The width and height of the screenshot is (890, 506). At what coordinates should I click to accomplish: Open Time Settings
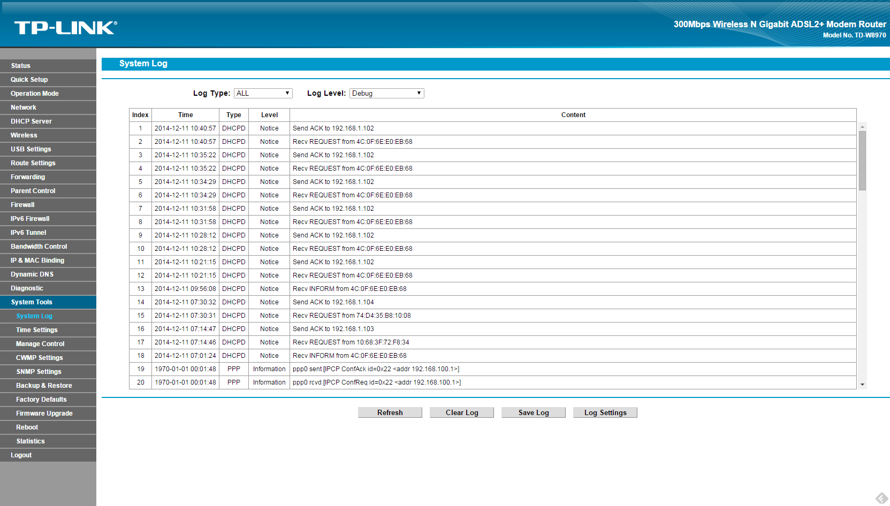click(48, 330)
